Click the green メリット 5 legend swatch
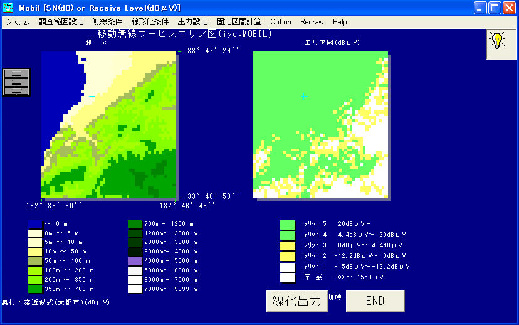This screenshot has width=519, height=325. [x=287, y=224]
